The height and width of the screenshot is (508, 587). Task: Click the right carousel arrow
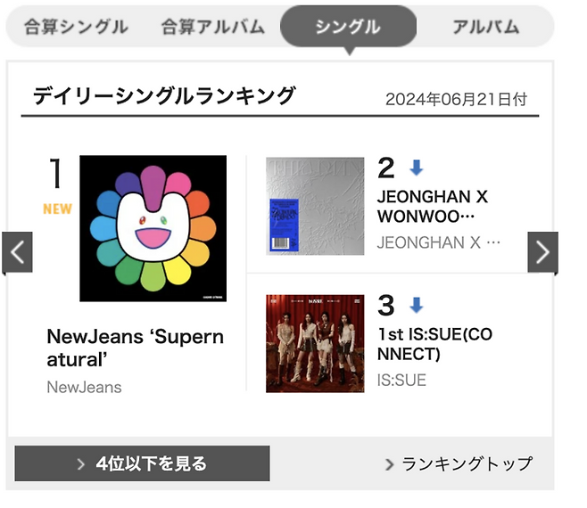click(x=542, y=252)
